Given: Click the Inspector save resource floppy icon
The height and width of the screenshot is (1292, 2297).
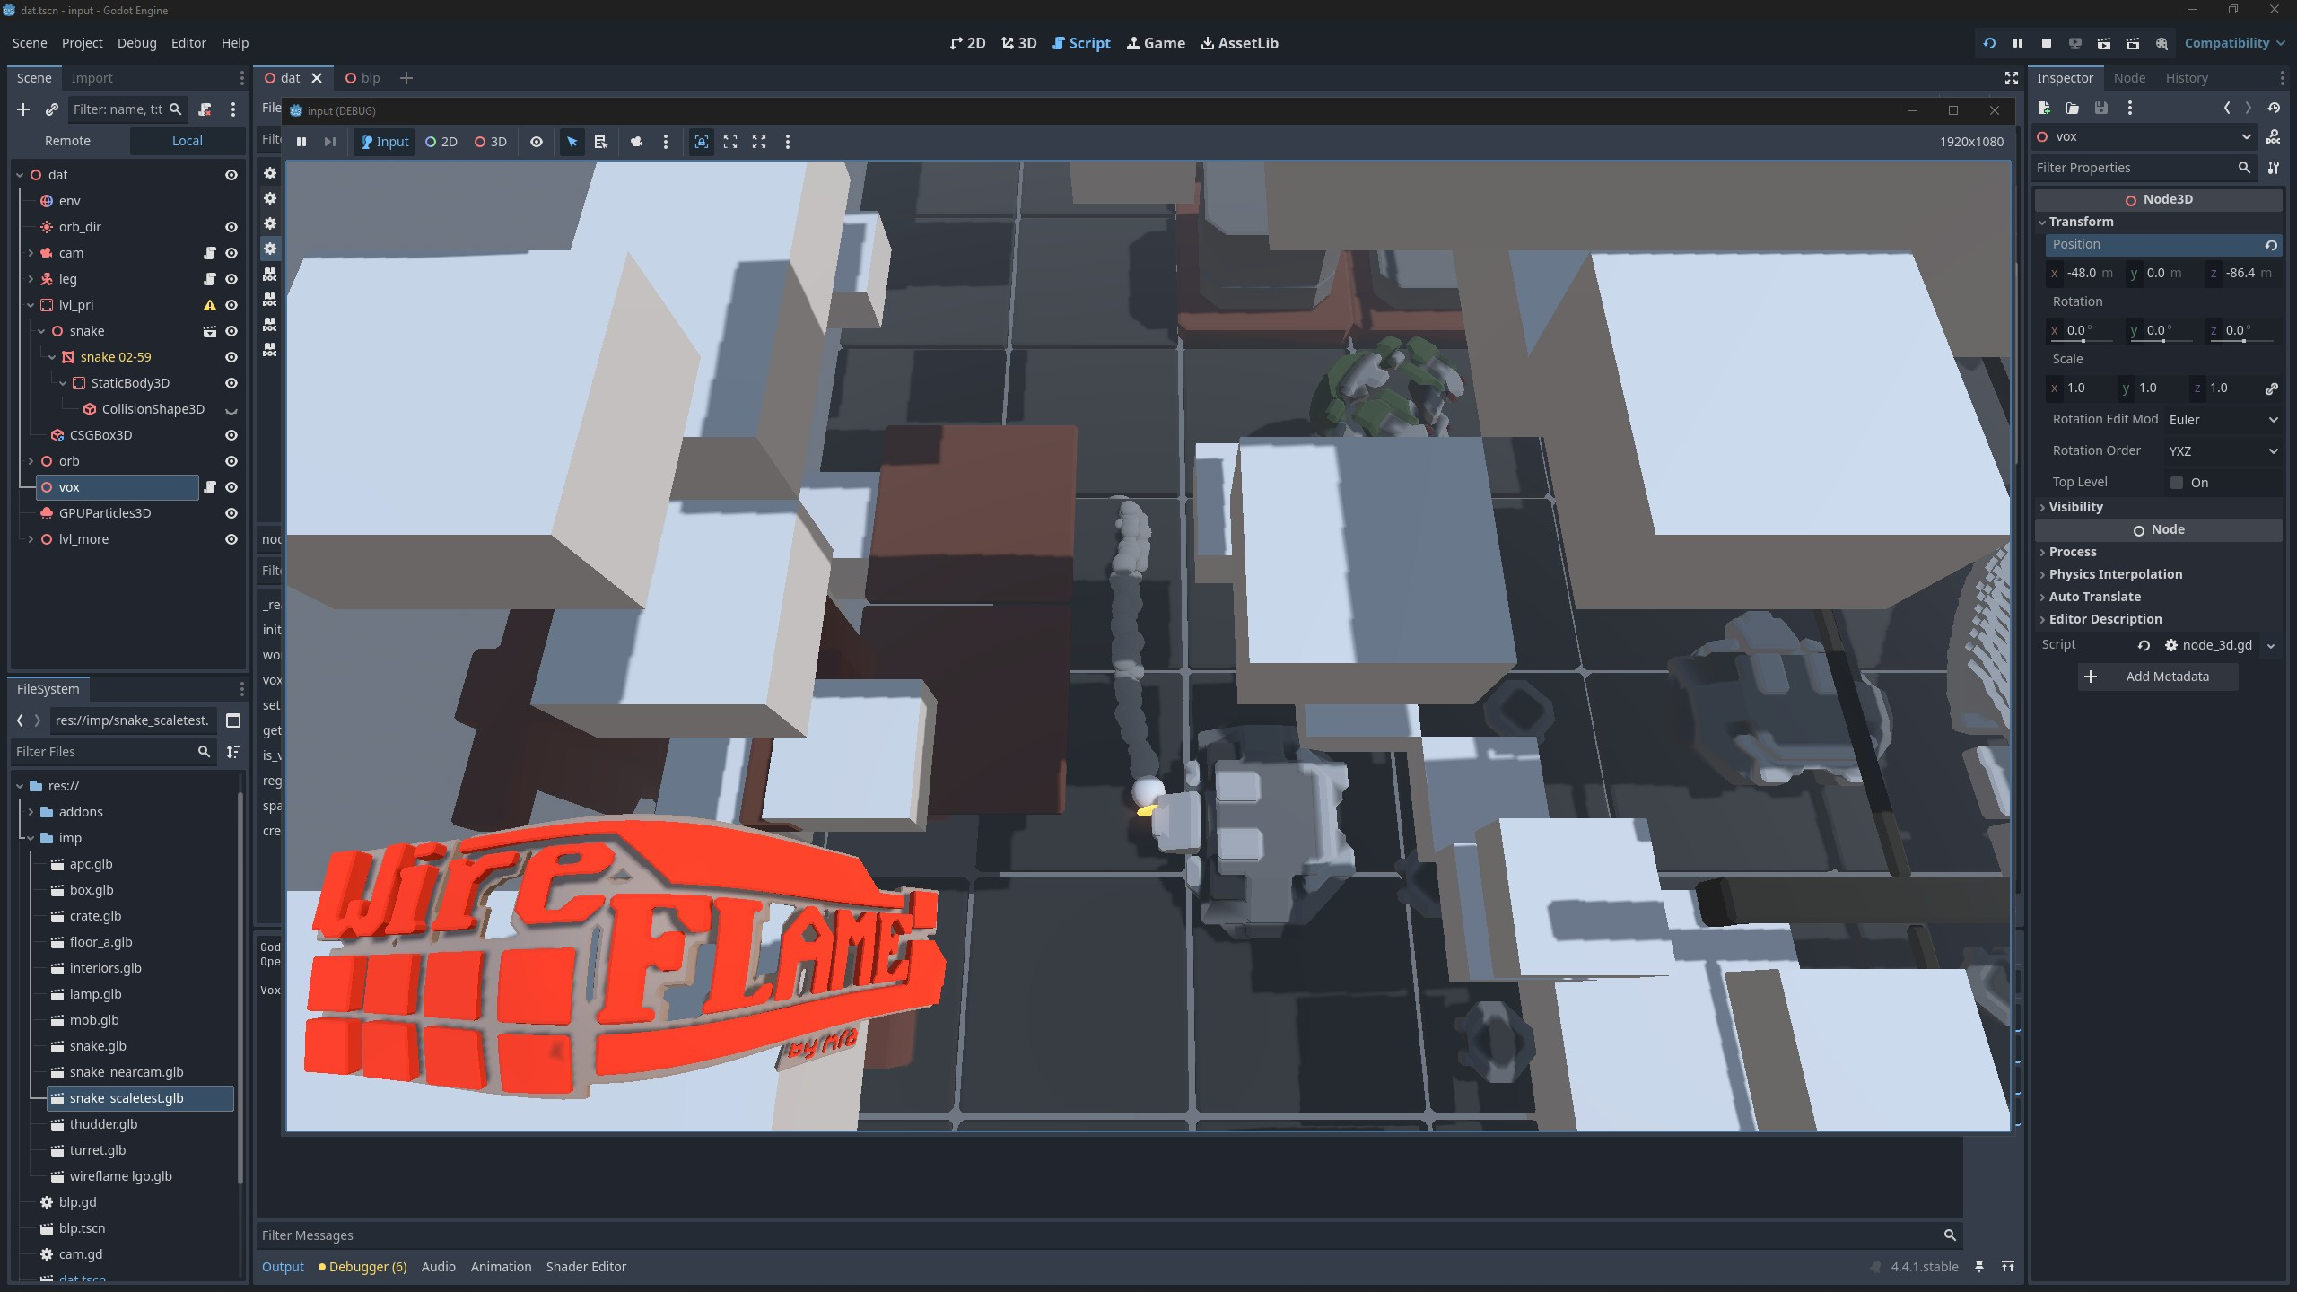Looking at the screenshot, I should (2101, 108).
